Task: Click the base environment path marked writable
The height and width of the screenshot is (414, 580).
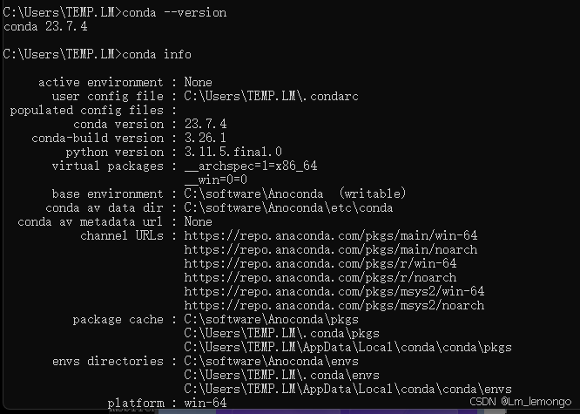Action: [295, 193]
